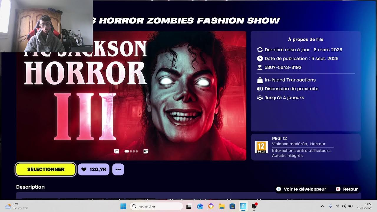Click the OBS Studio taskbar icon

coord(254,206)
